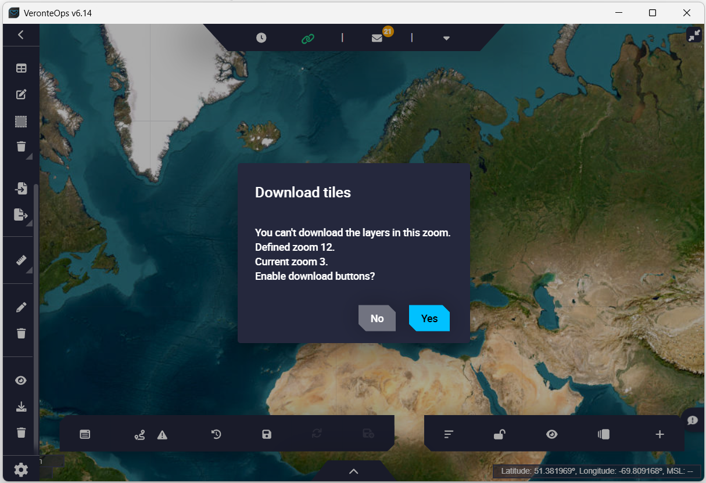Expand the bottom panel up chevron
Image resolution: width=706 pixels, height=483 pixels.
pyautogui.click(x=353, y=471)
